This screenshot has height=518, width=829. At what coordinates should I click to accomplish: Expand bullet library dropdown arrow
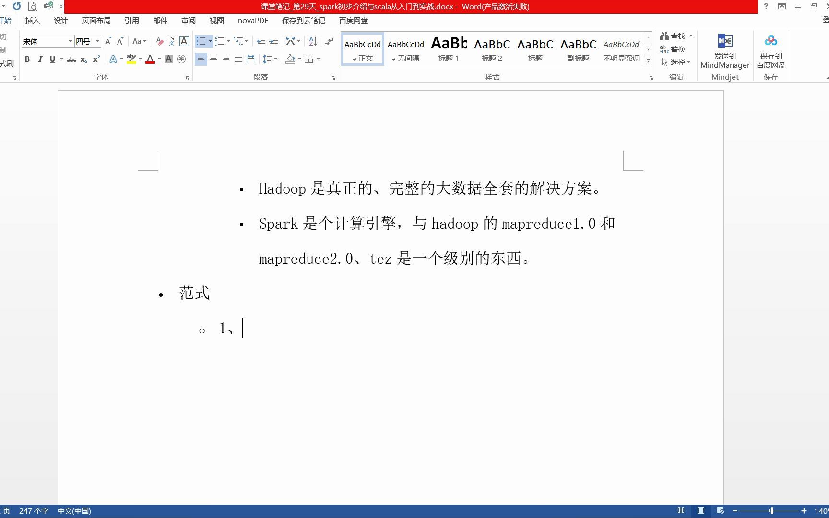pyautogui.click(x=210, y=41)
